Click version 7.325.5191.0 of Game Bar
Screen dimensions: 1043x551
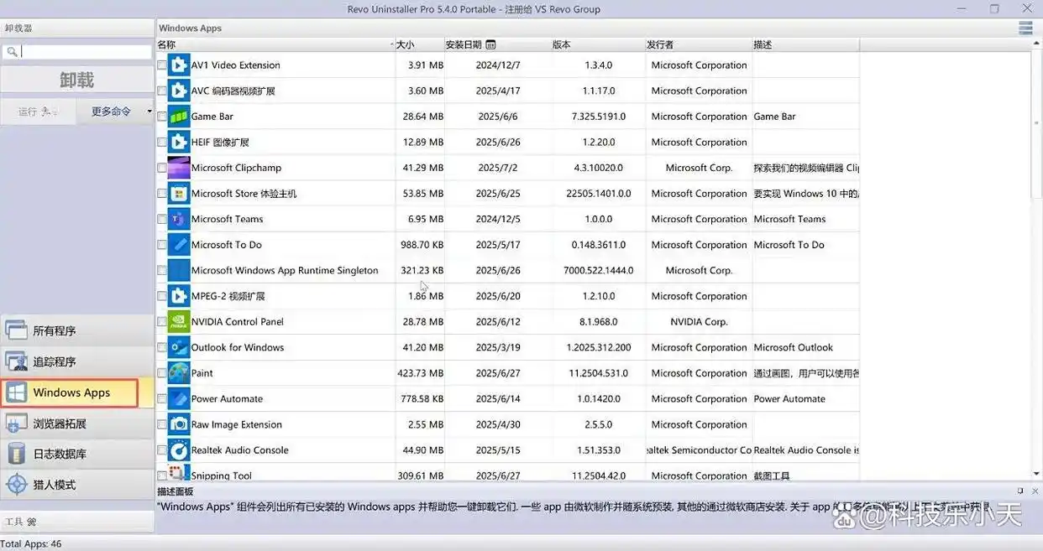click(x=599, y=117)
